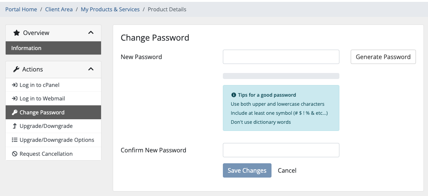
Task: Click the info icon in password tips
Action: click(233, 95)
